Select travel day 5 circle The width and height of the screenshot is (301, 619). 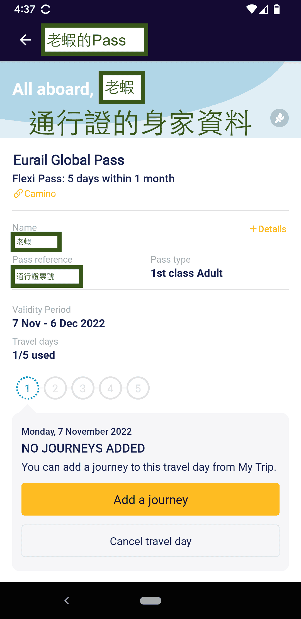coord(138,388)
